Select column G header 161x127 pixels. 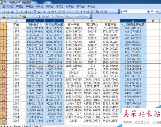133,21
